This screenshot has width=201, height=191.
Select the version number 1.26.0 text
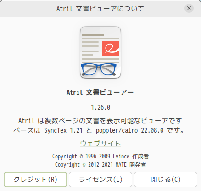click(100, 107)
